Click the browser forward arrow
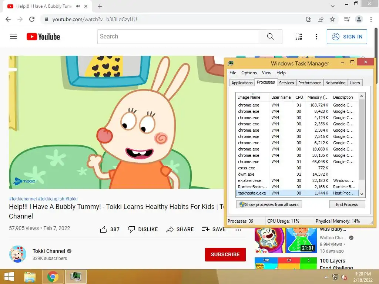The height and width of the screenshot is (284, 379). (20, 19)
